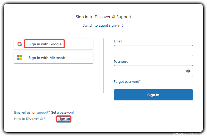
Task: Open the Sign up link
Action: click(x=64, y=119)
